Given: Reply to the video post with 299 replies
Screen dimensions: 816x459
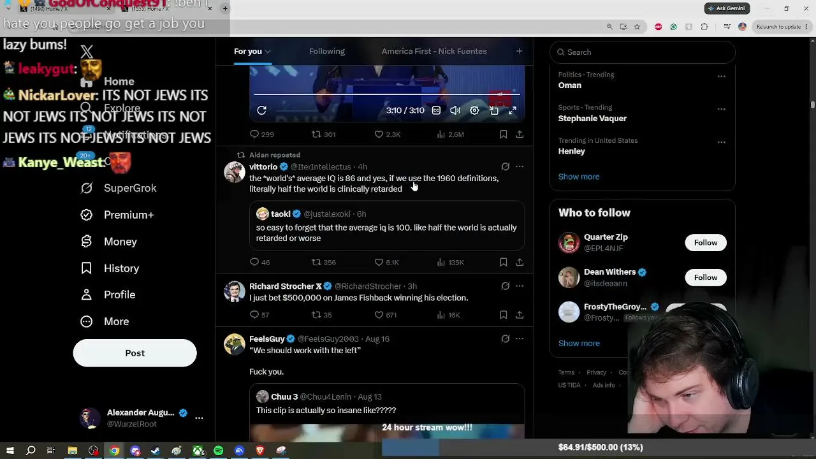Looking at the screenshot, I should (261, 134).
